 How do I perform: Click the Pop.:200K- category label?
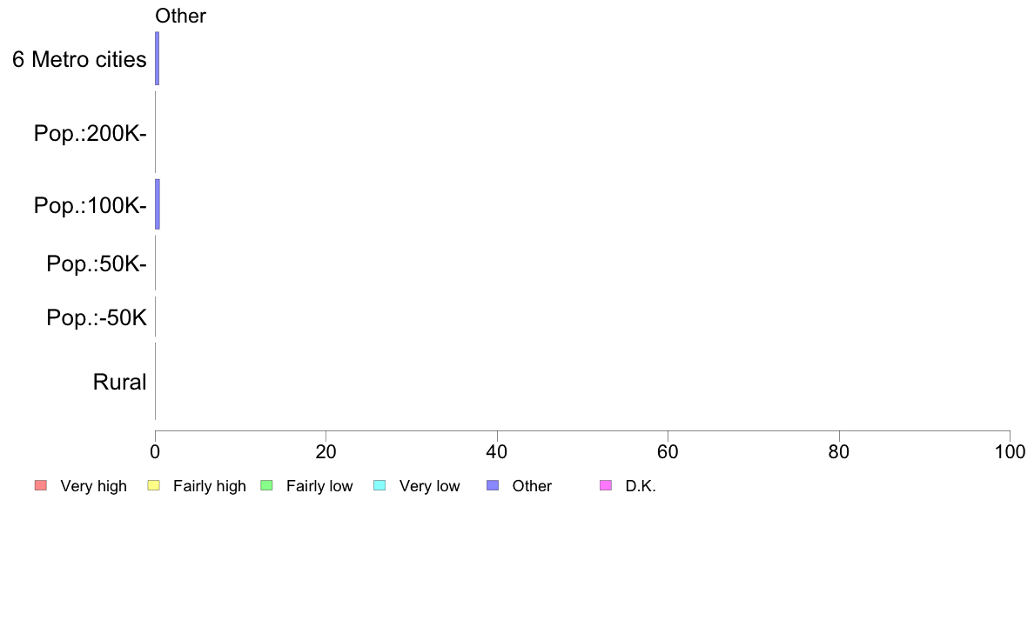coord(91,133)
